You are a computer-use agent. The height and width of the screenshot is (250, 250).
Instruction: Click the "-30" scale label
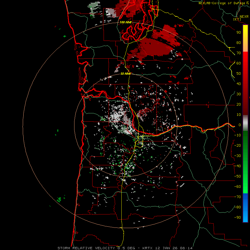click(237, 156)
